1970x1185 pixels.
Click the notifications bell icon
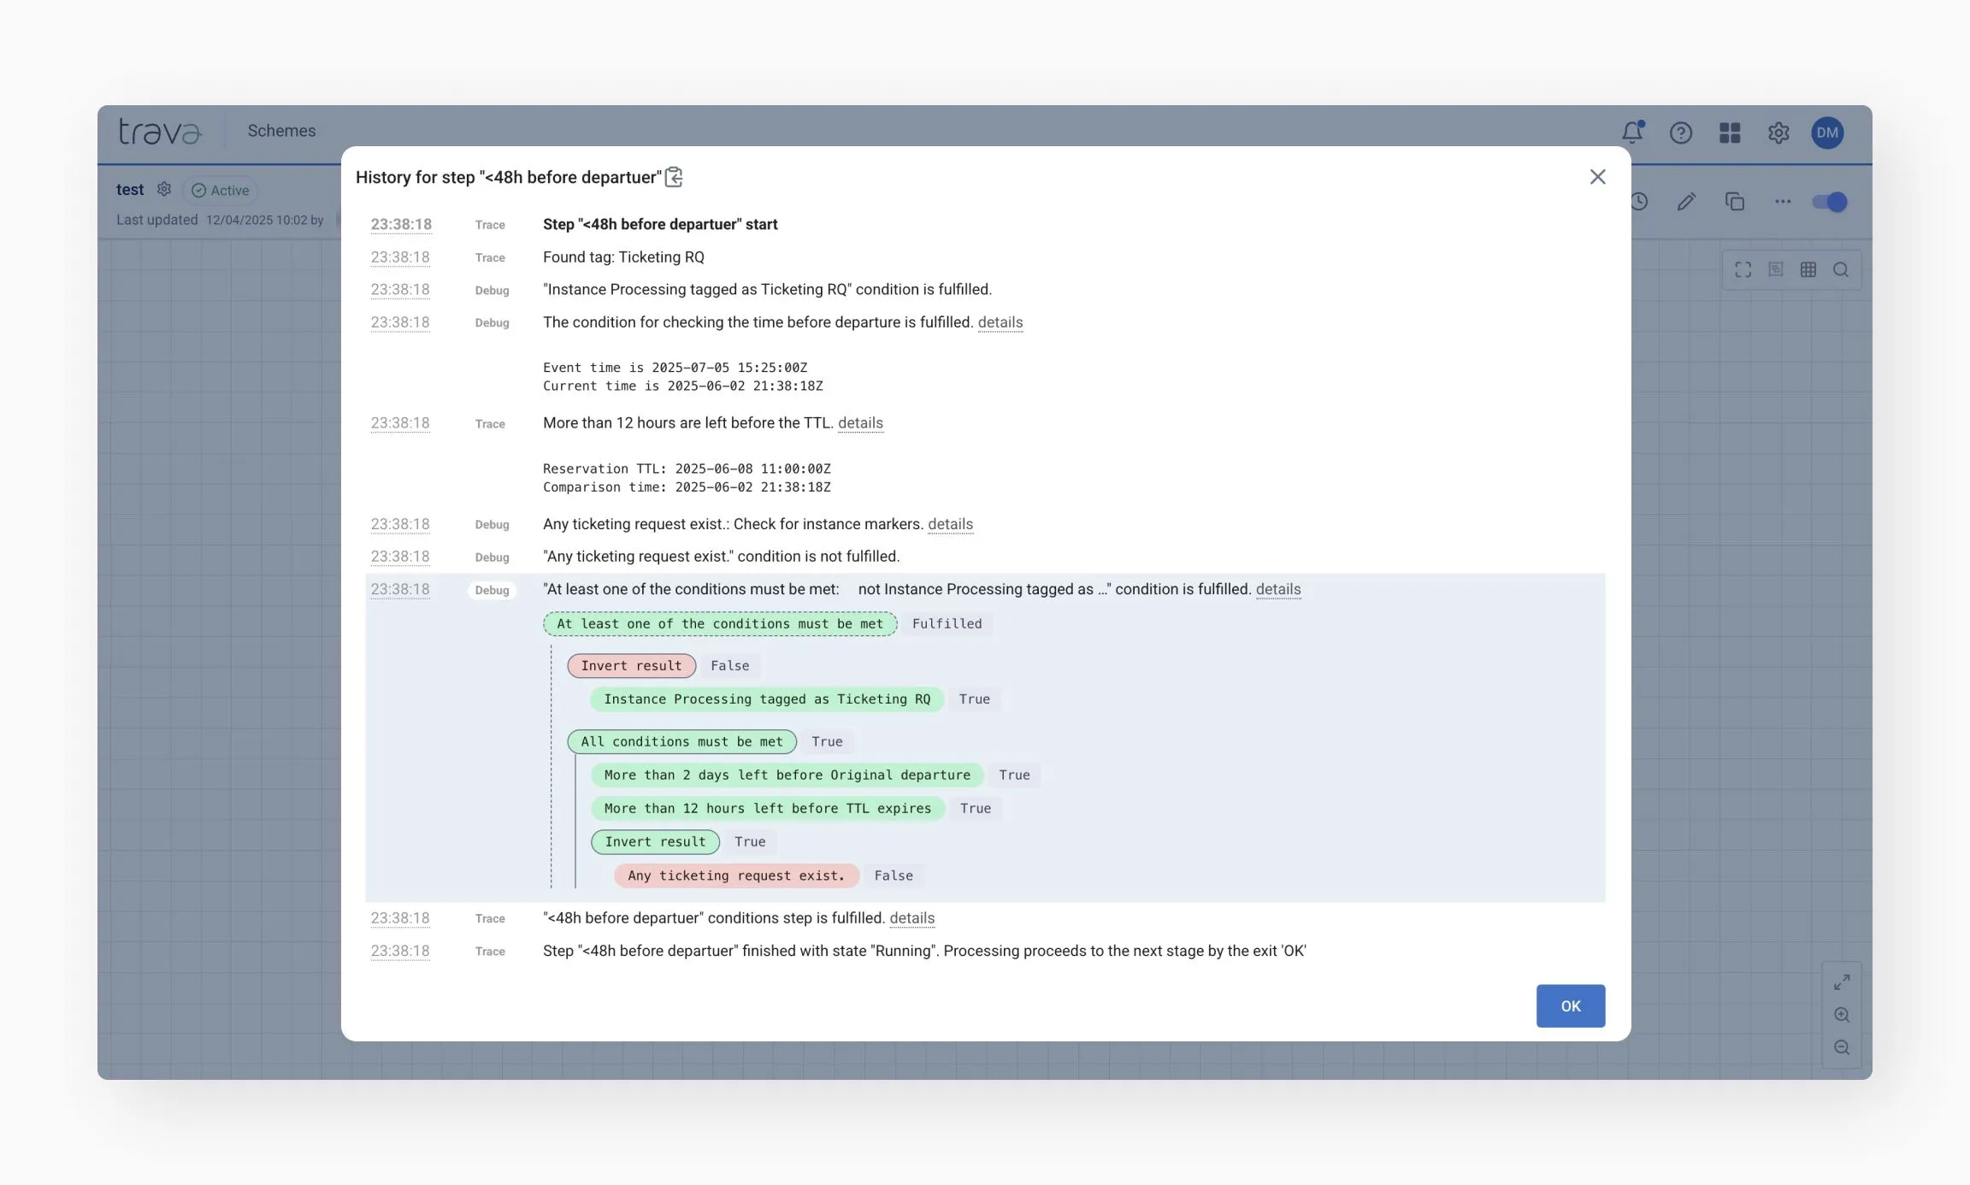point(1631,133)
